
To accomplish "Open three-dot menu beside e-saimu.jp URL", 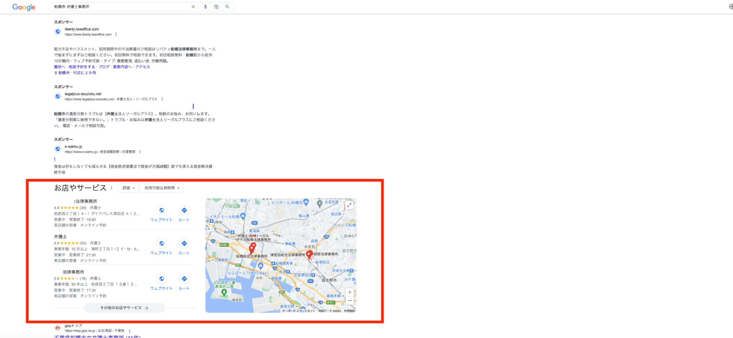I will 140,152.
